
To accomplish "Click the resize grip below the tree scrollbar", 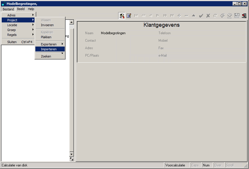I will click(x=72, y=159).
